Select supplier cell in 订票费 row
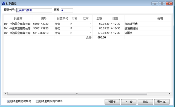 [18, 33]
